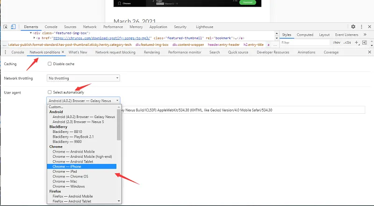Open the Animations drawer tab
Viewport: 374px width, 206px height.
tap(307, 52)
